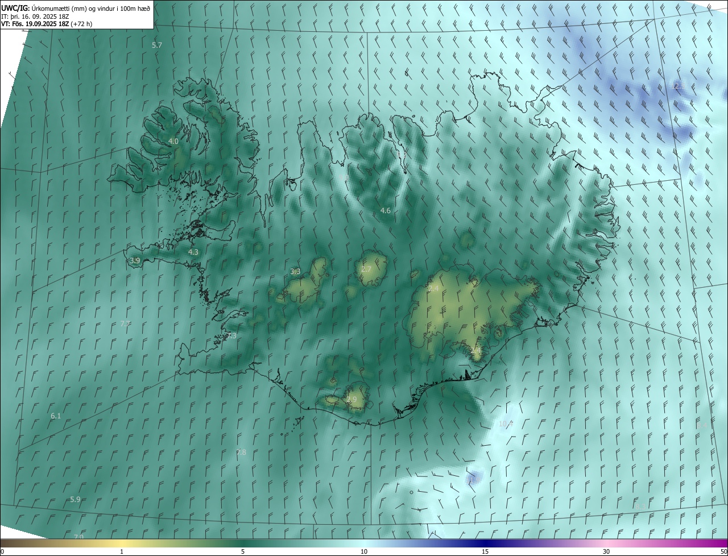Click the color scale tick labeled 50

pos(723,551)
